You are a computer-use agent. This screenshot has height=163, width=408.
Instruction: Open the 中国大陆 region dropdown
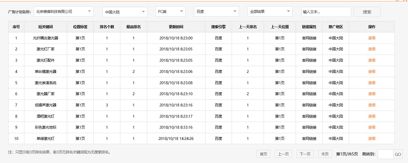[124, 12]
